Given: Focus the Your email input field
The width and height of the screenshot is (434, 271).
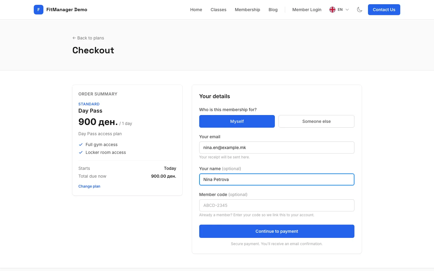Looking at the screenshot, I should 277,148.
